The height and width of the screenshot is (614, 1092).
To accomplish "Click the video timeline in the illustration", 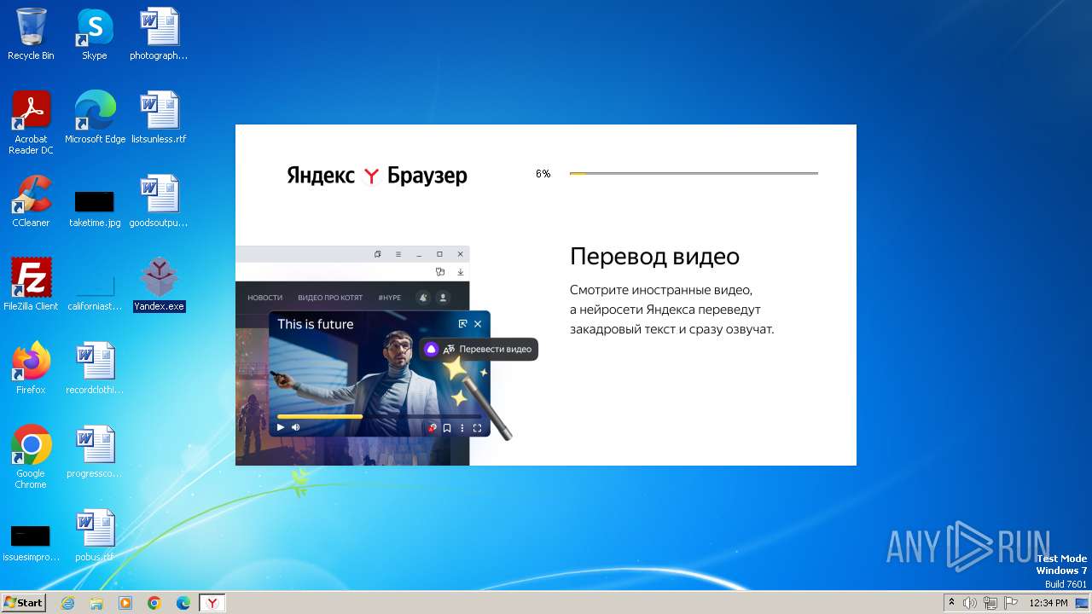I will coord(379,416).
